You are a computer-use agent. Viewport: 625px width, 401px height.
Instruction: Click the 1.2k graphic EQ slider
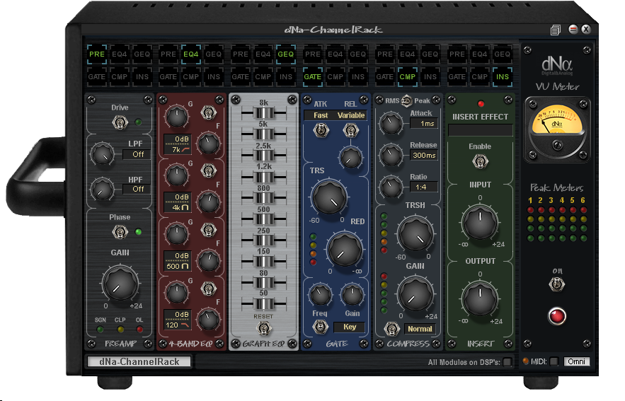[263, 176]
